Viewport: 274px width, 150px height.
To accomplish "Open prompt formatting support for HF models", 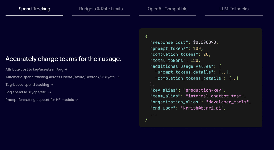I will 40,100.
